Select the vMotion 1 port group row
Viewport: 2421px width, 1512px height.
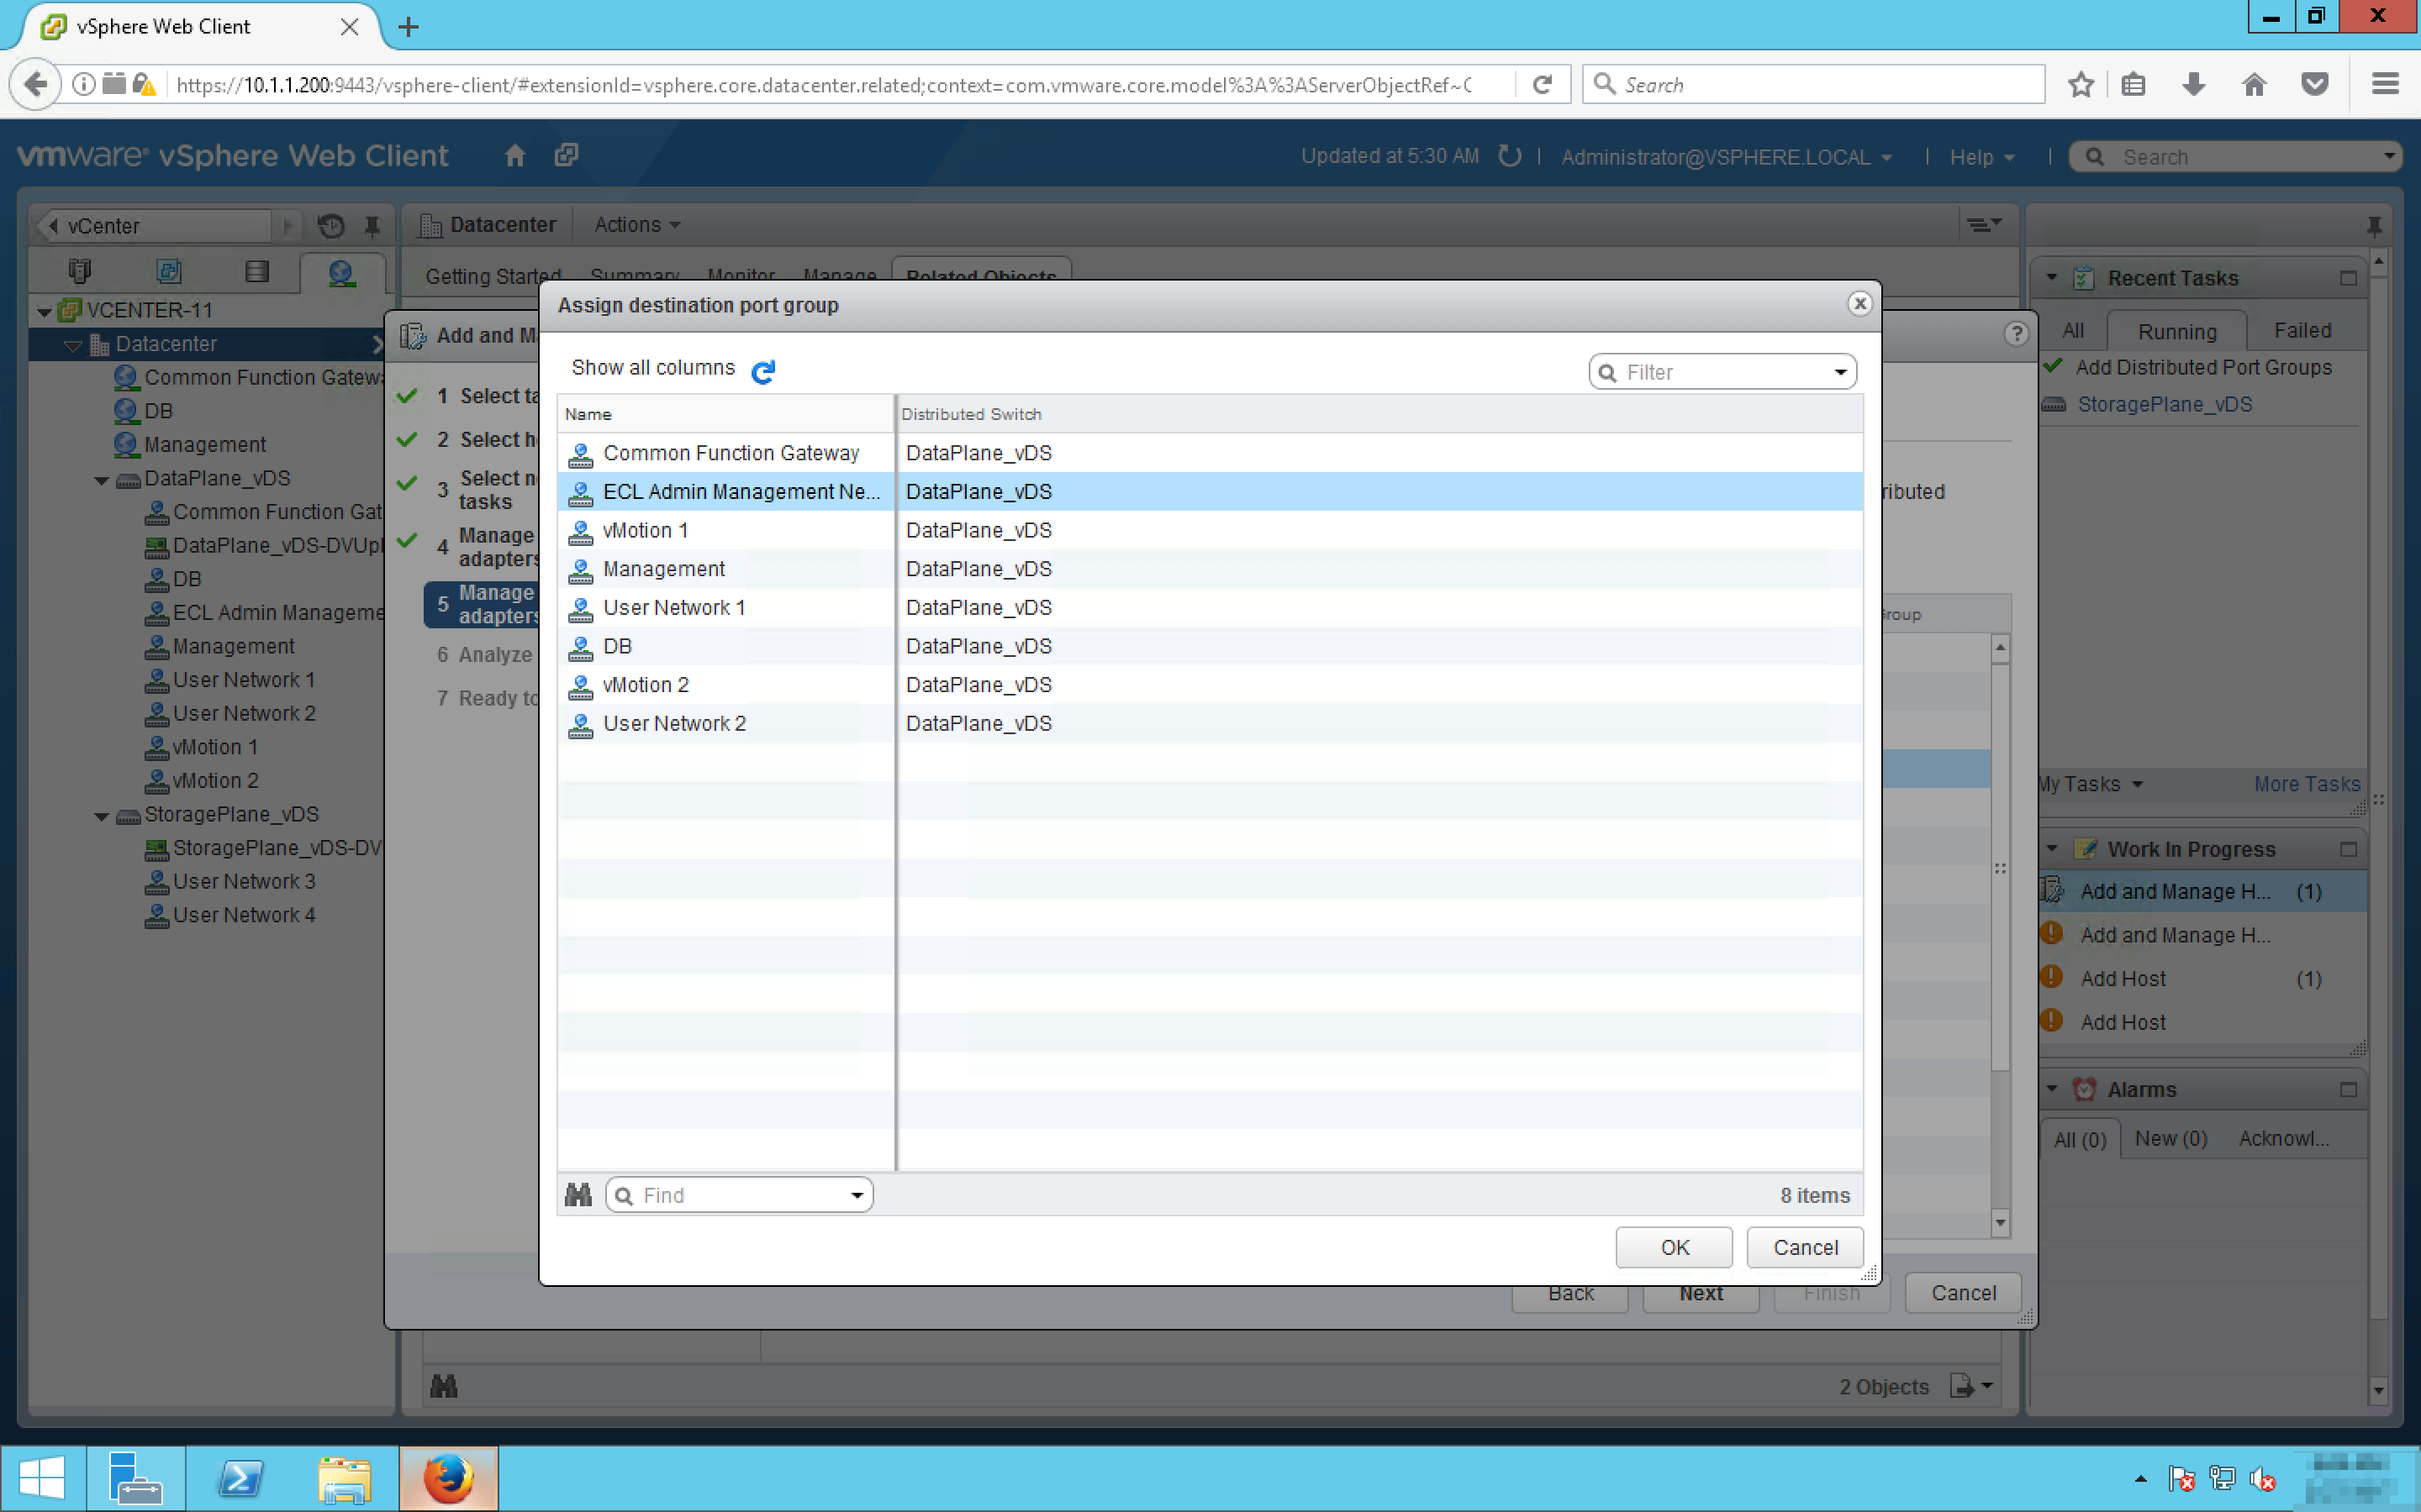click(x=646, y=531)
